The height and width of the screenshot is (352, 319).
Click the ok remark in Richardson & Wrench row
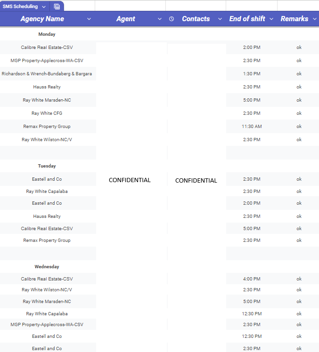click(x=299, y=73)
